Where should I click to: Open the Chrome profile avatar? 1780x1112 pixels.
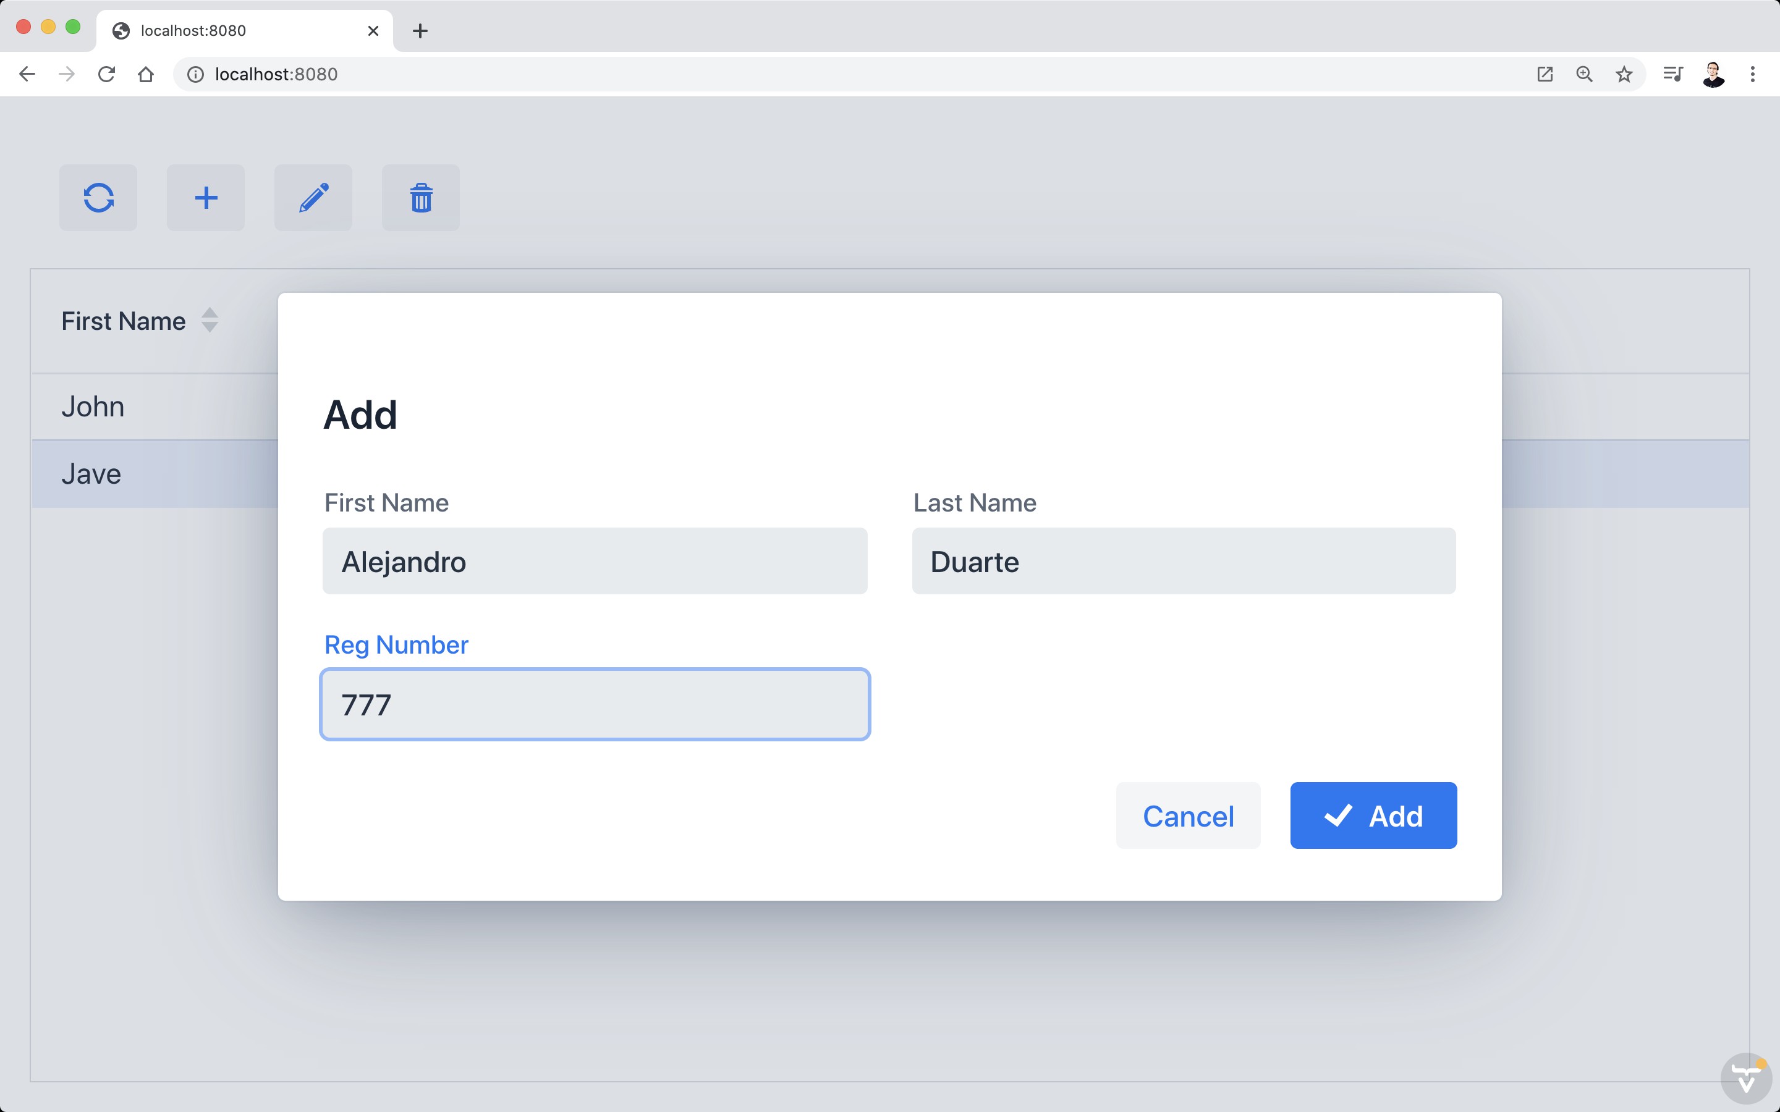click(x=1714, y=74)
